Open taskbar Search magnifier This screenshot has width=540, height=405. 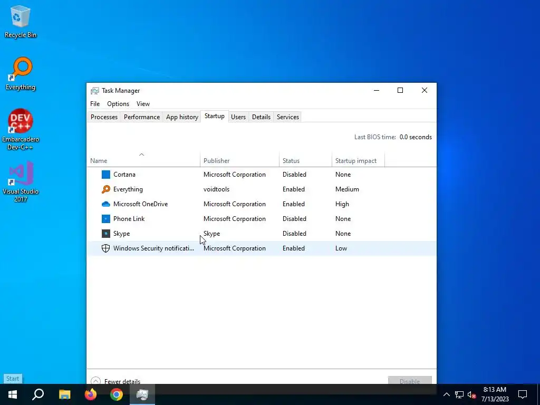tap(38, 394)
